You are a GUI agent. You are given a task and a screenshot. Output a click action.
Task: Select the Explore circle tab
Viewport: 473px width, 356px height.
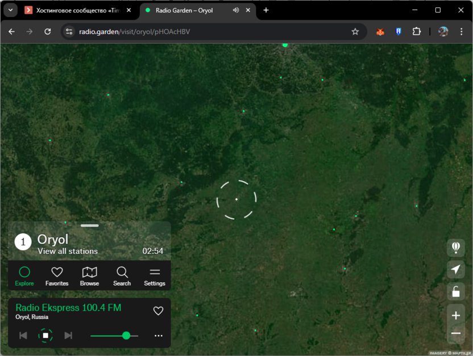24,275
